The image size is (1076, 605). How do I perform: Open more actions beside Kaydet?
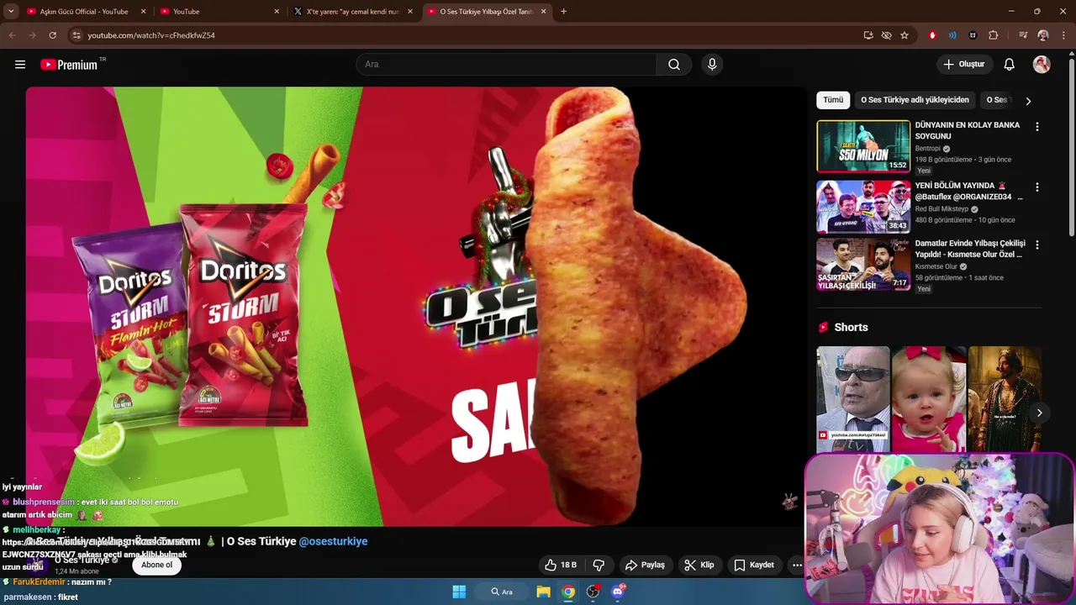pyautogui.click(x=797, y=566)
